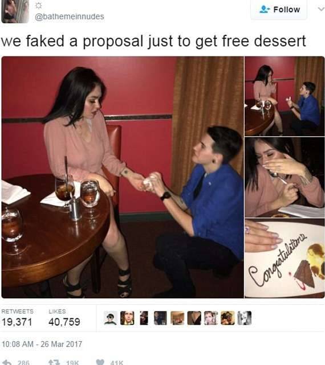Click the first liker avatar with sunglasses
This screenshot has height=365, width=325.
[110, 318]
